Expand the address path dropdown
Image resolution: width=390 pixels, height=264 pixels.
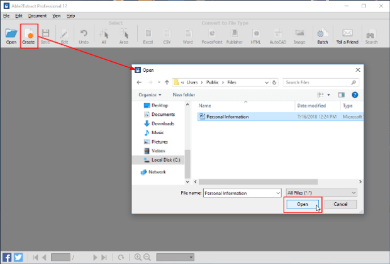pos(267,83)
